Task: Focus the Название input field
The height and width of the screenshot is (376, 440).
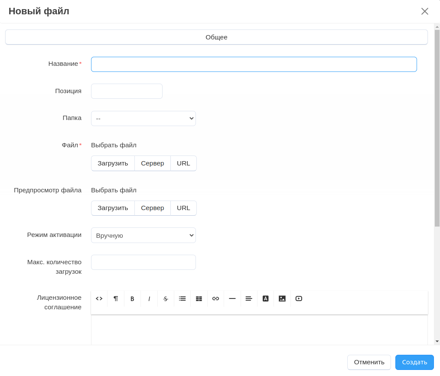Action: [254, 64]
